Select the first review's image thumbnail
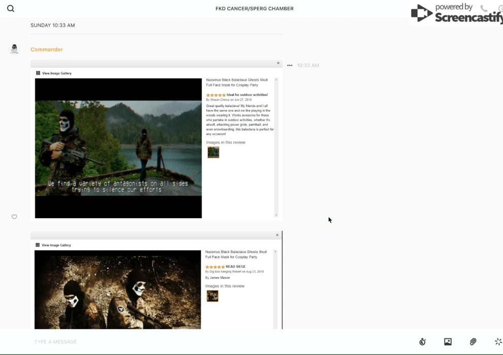This screenshot has height=355, width=503. tap(213, 152)
